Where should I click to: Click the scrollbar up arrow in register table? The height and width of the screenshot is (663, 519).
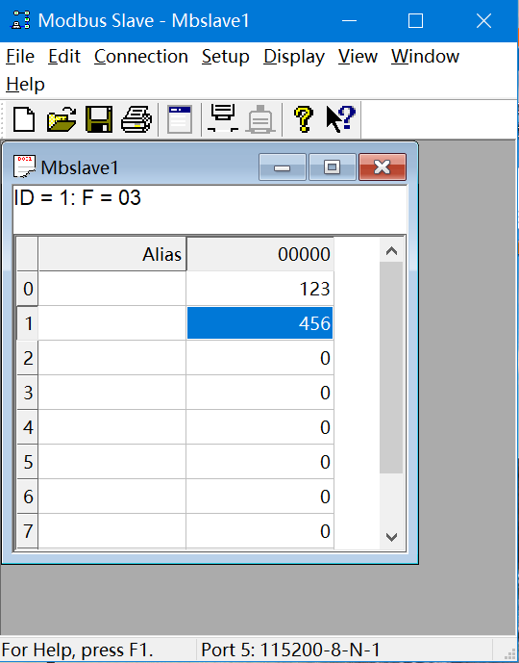pos(391,251)
